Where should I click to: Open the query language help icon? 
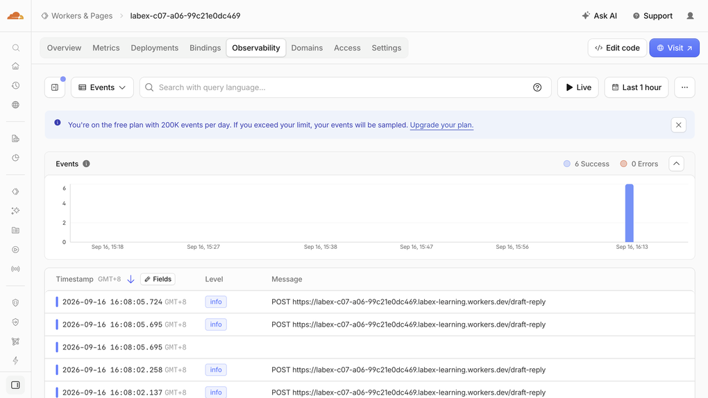537,87
